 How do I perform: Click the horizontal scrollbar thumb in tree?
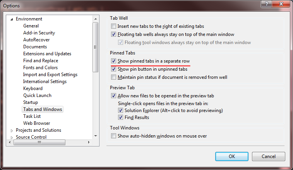point(39,143)
